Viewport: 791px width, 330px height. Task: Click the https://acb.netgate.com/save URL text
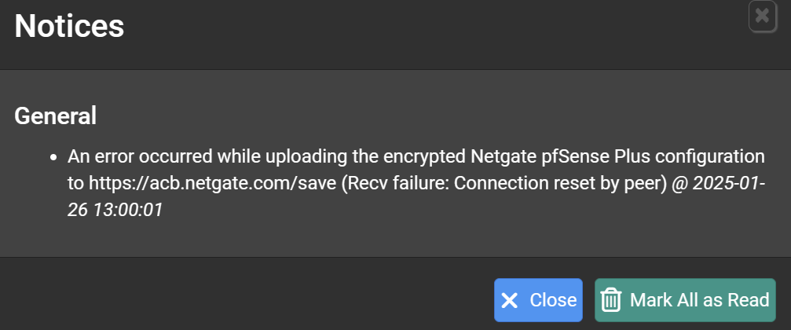(212, 183)
